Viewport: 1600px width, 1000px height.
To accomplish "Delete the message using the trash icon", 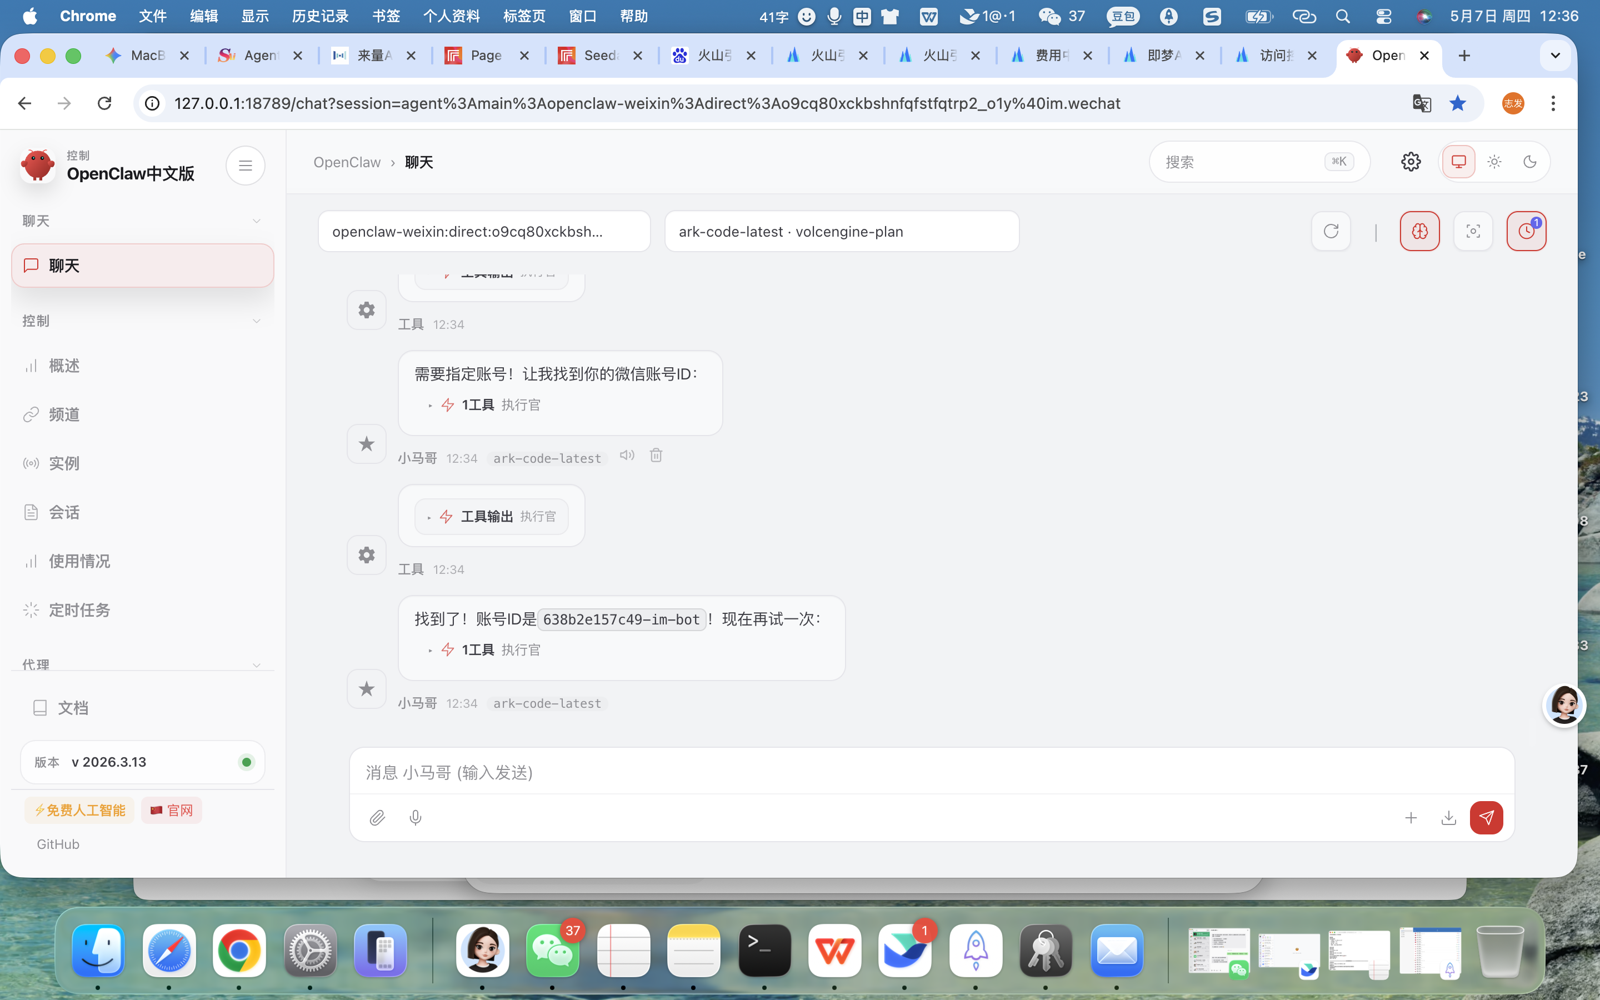I will coord(656,456).
